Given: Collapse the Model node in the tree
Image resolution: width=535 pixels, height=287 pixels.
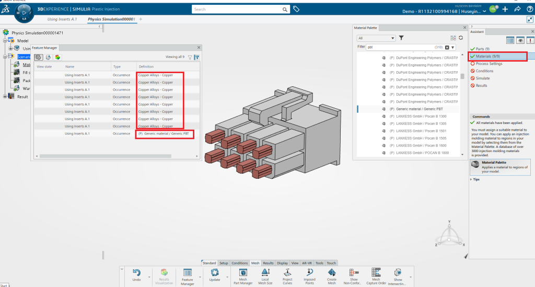Looking at the screenshot, I should pos(6,40).
